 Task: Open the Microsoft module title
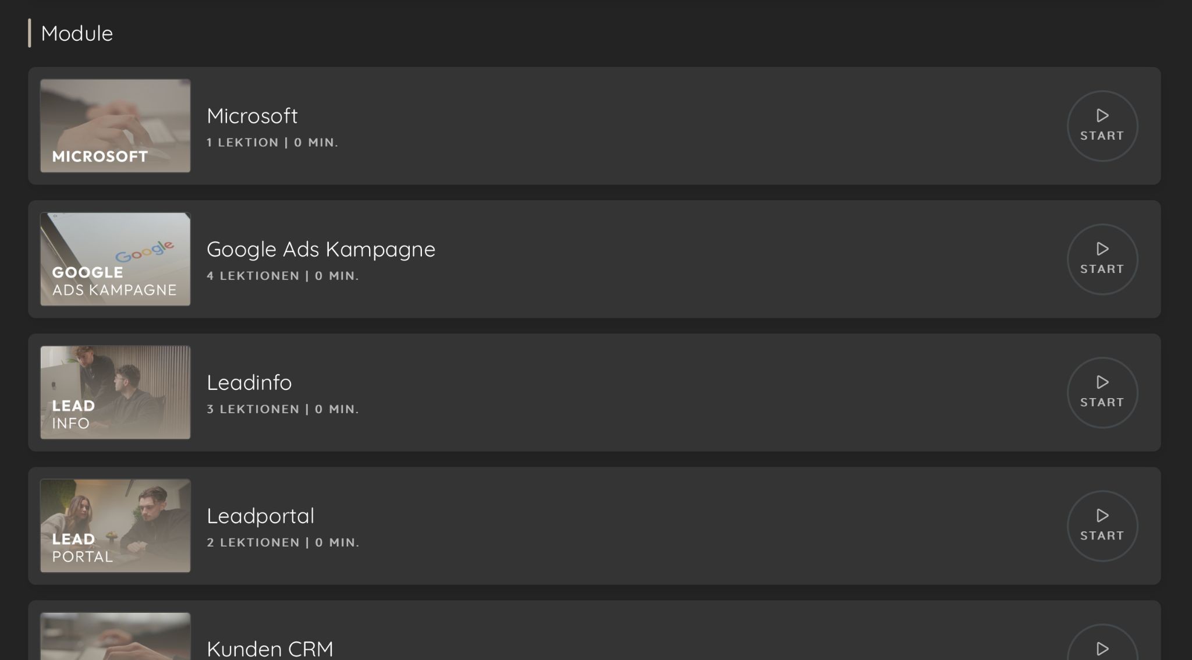[252, 116]
